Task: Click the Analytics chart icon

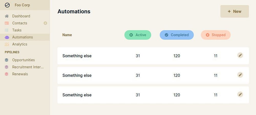Action: coord(7,44)
